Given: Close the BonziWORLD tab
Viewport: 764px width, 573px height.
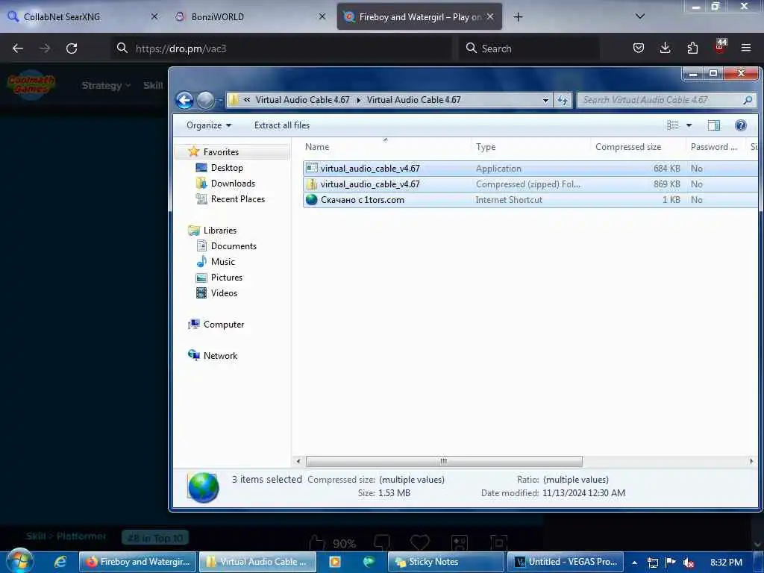Looking at the screenshot, I should tap(322, 16).
